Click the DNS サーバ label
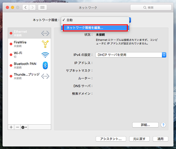This screenshot has width=176, height=149. coord(83,86)
